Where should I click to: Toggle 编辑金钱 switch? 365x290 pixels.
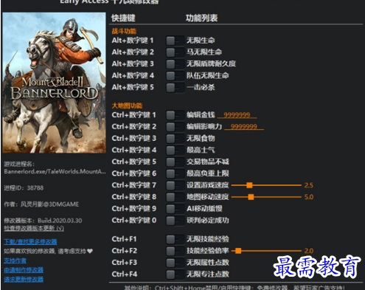[175, 115]
